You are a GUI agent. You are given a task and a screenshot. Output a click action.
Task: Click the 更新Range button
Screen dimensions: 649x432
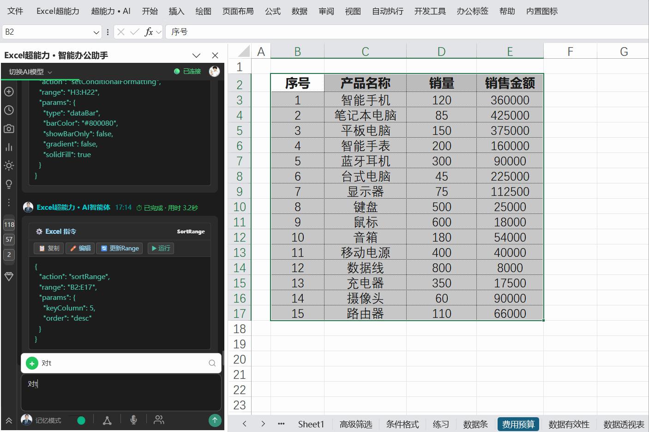click(x=120, y=248)
